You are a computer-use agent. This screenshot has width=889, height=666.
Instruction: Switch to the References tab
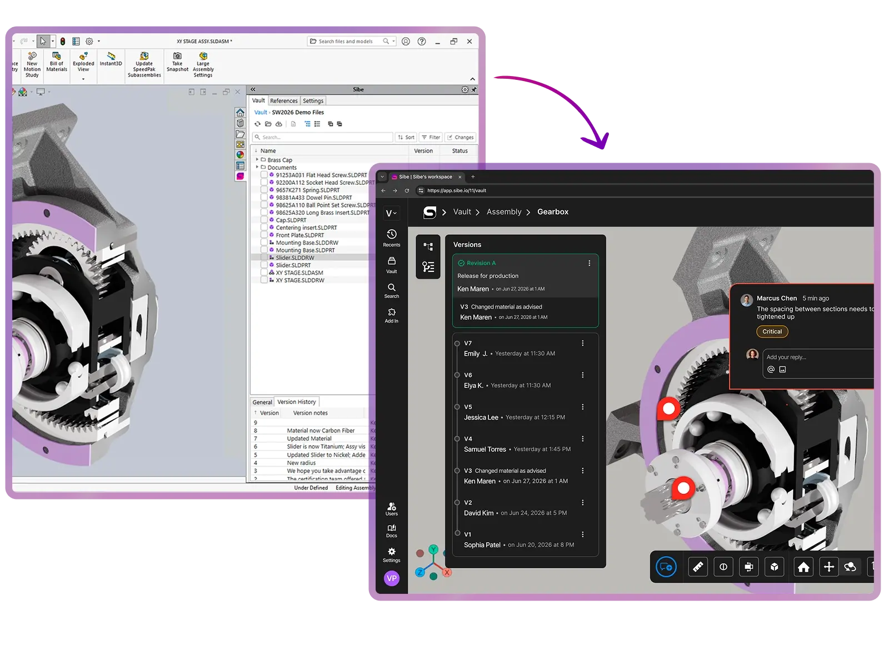[x=284, y=101]
